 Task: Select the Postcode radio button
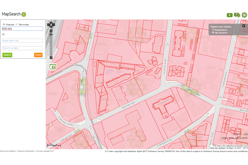4,24
